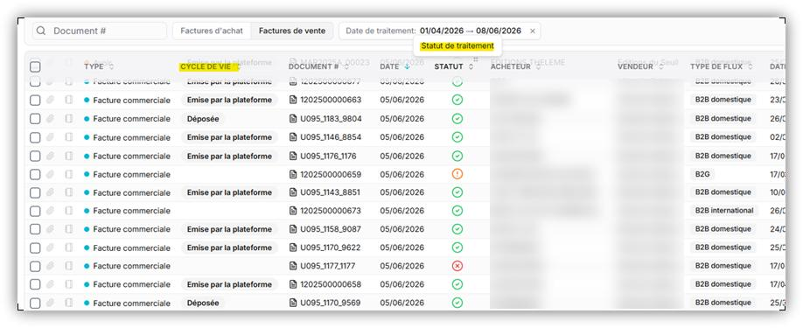Toggle the DATE column sort arrow
This screenshot has width=803, height=328.
[407, 66]
